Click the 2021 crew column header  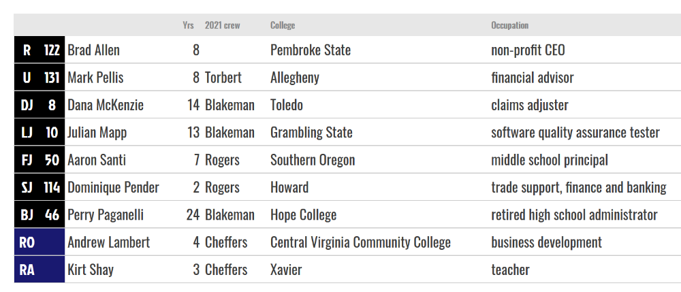tap(223, 25)
